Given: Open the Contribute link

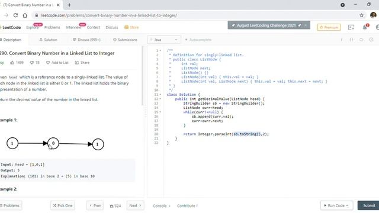Looking at the screenshot, I should [187, 206].
